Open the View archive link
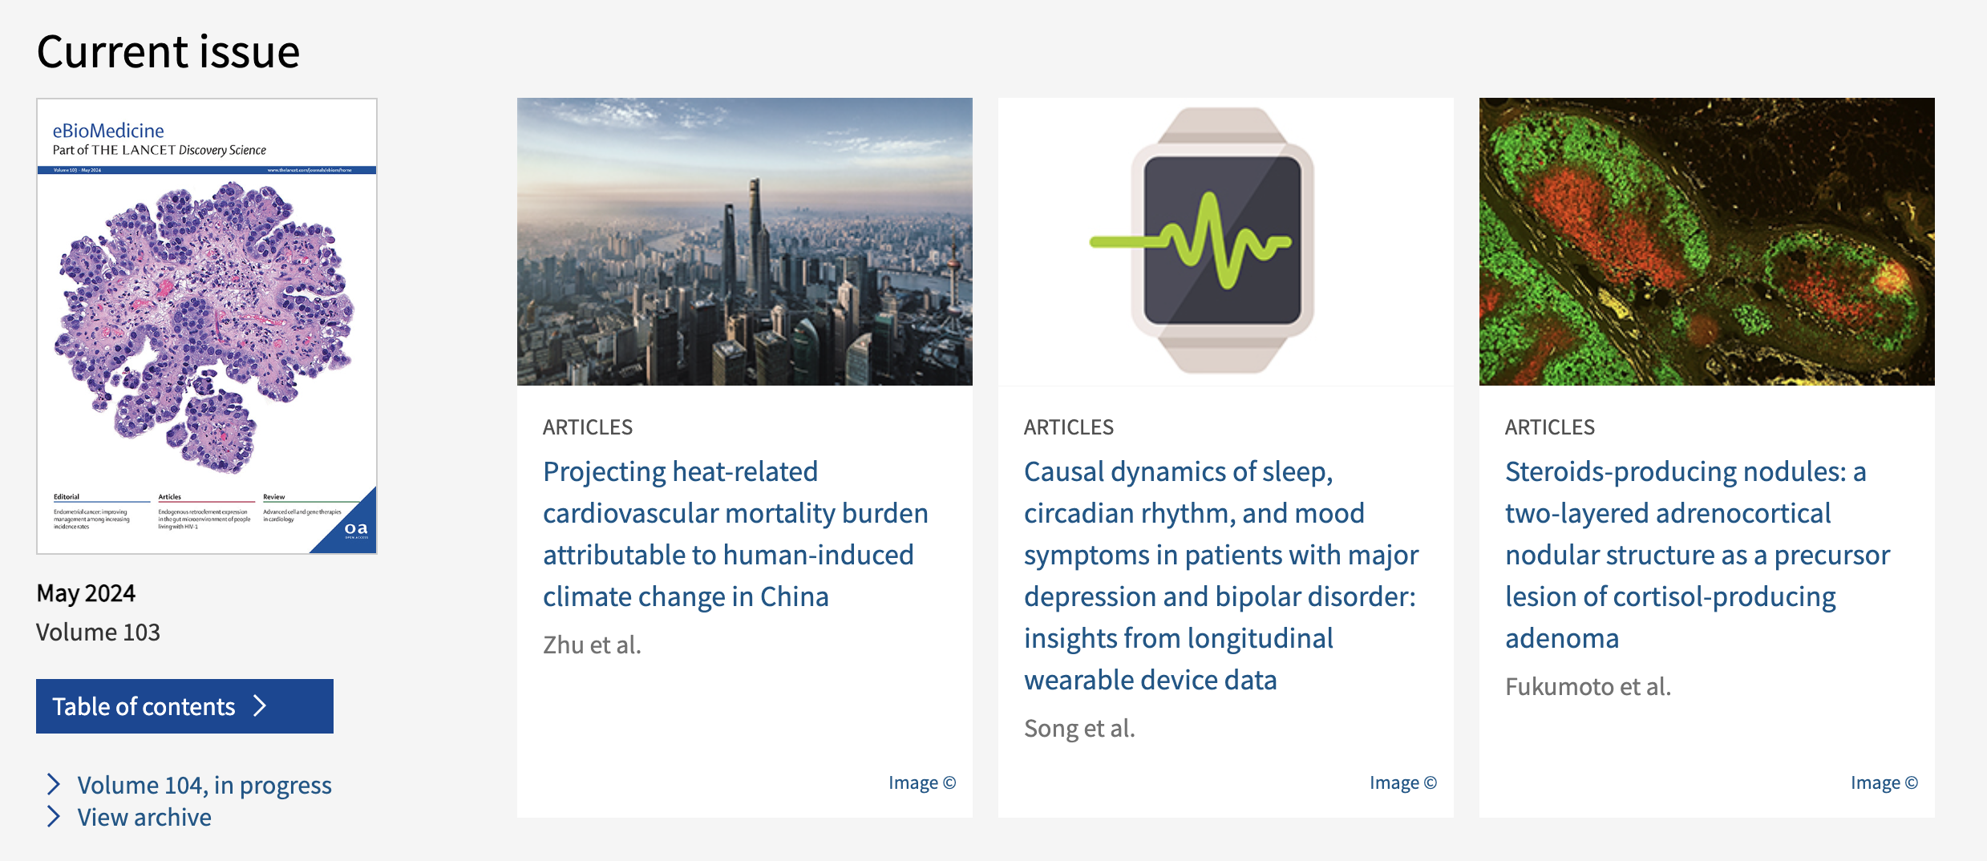This screenshot has height=861, width=1987. [144, 817]
